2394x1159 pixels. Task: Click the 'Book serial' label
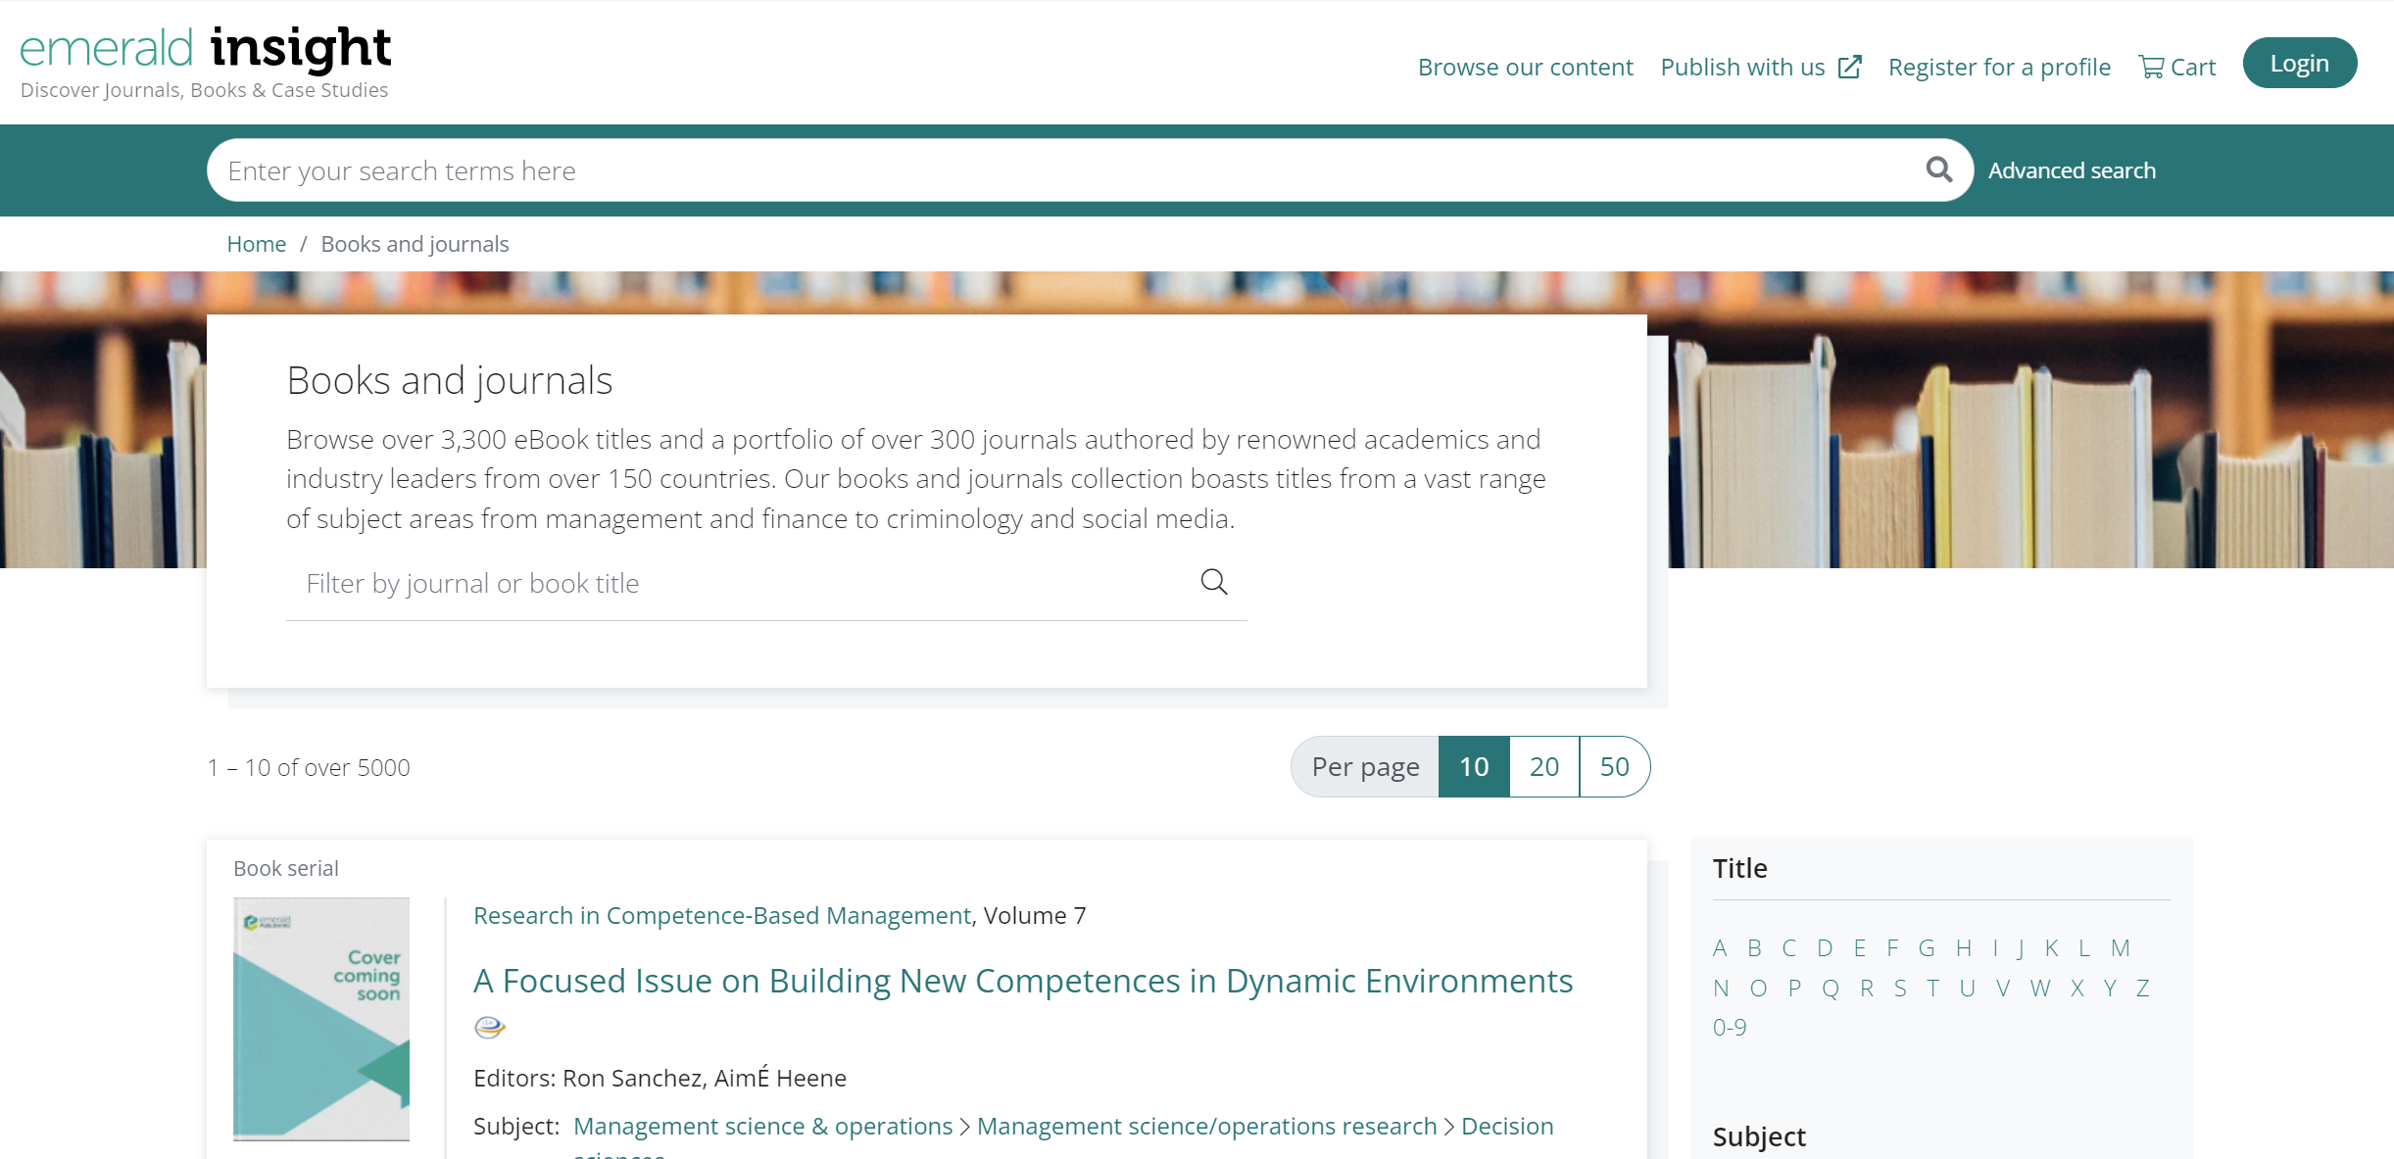(286, 868)
